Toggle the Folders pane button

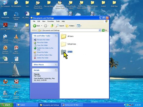pos(70,26)
